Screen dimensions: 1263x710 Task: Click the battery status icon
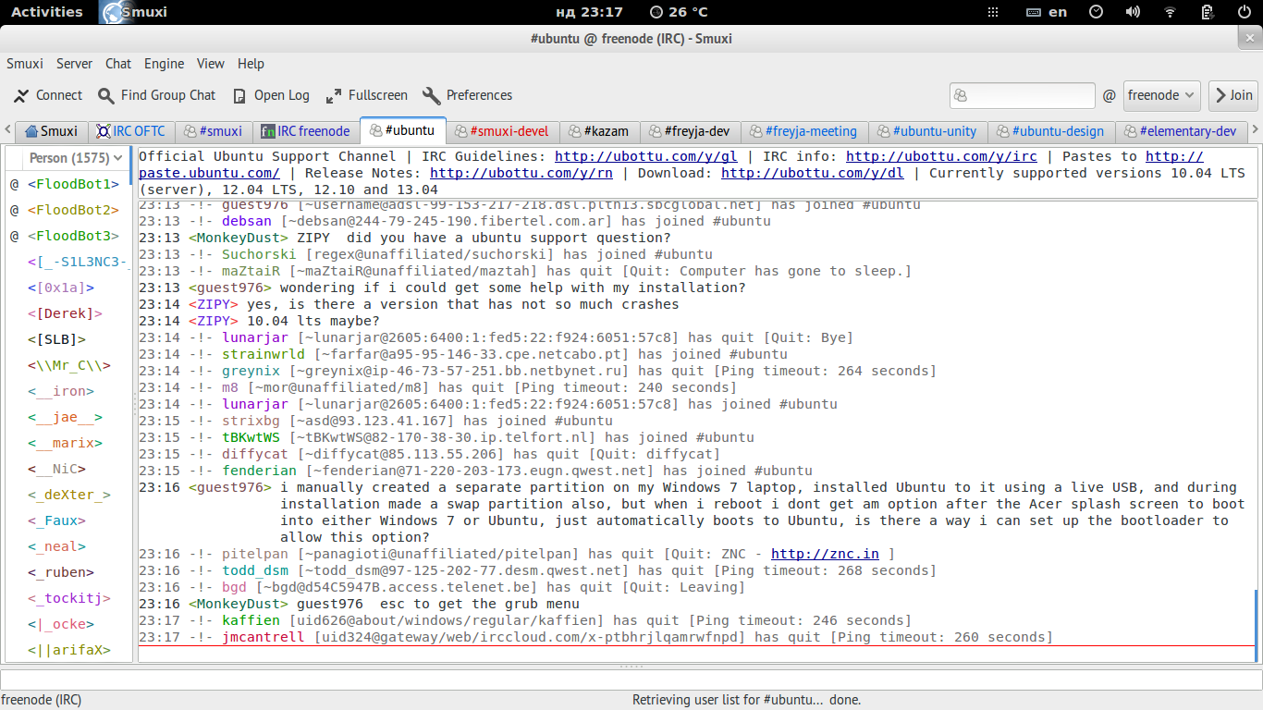(x=1207, y=12)
